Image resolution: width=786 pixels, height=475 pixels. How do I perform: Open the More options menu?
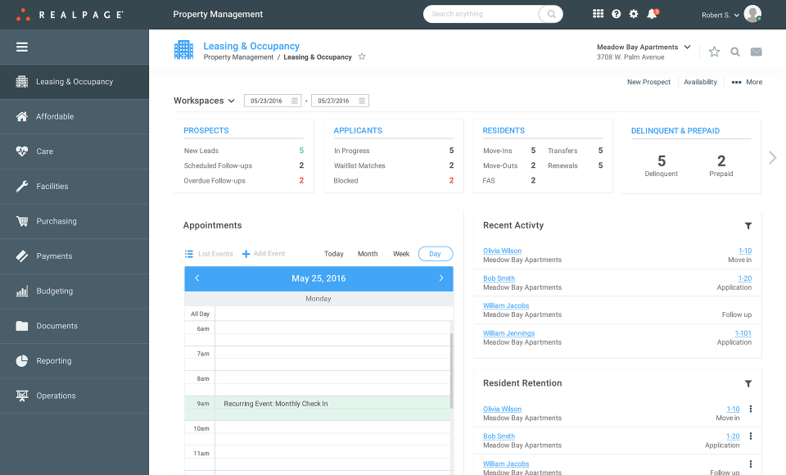point(747,82)
